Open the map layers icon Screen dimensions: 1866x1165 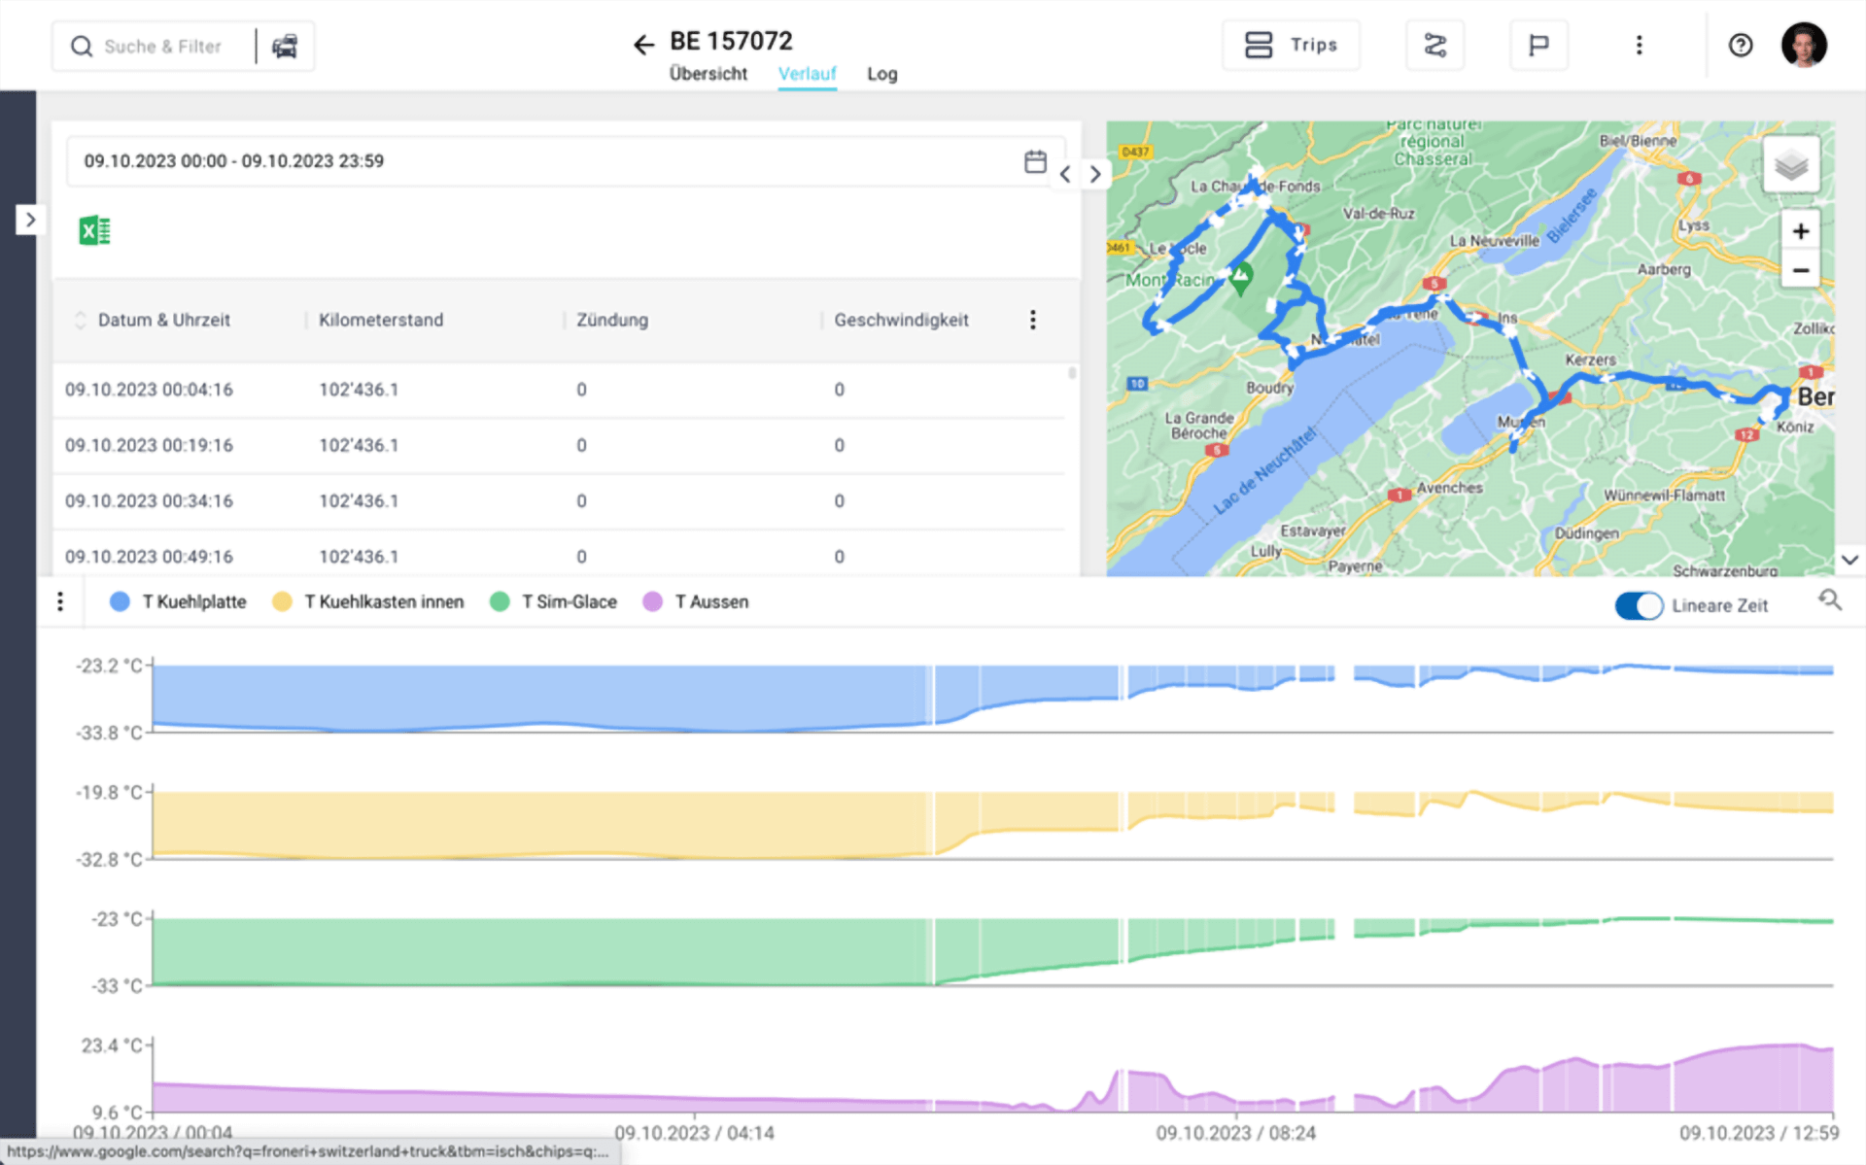tap(1790, 166)
